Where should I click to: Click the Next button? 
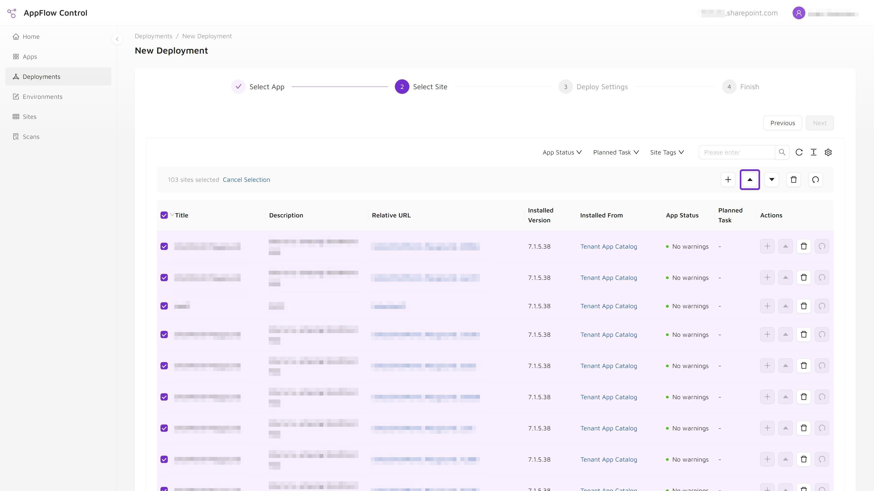pyautogui.click(x=820, y=123)
